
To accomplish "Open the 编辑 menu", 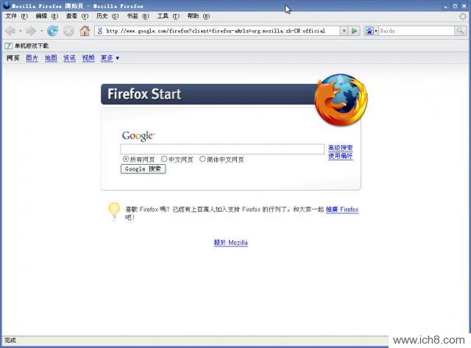I will pyautogui.click(x=46, y=16).
